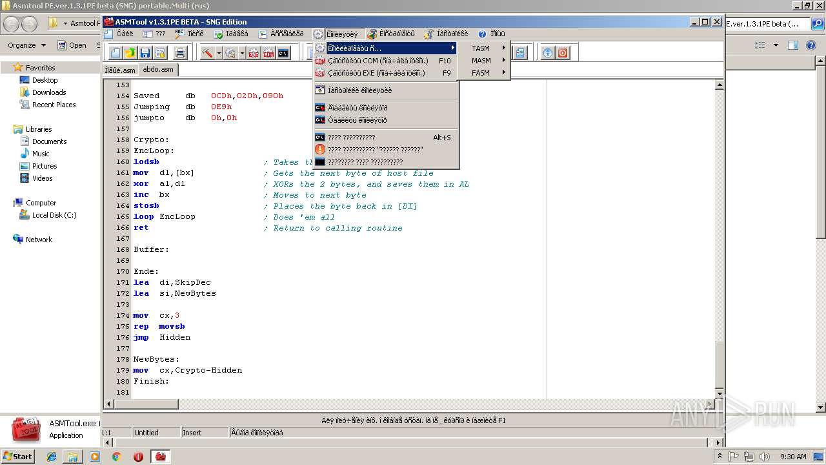Click the editor horizontal scrollbar thumb
The height and width of the screenshot is (465, 826).
tap(146, 404)
